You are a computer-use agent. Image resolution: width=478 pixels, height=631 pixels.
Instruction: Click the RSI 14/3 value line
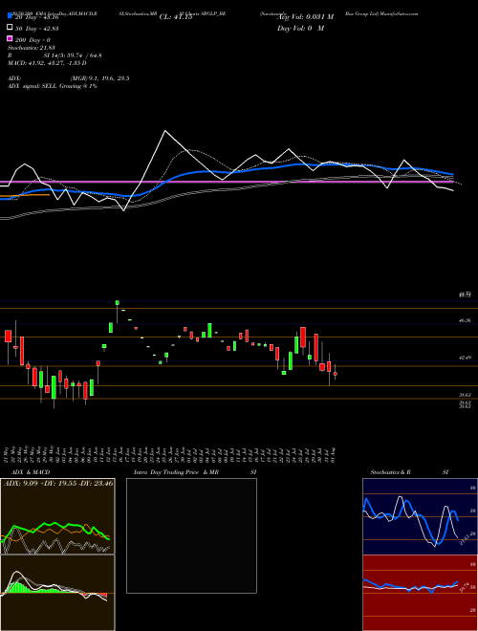pos(54,55)
